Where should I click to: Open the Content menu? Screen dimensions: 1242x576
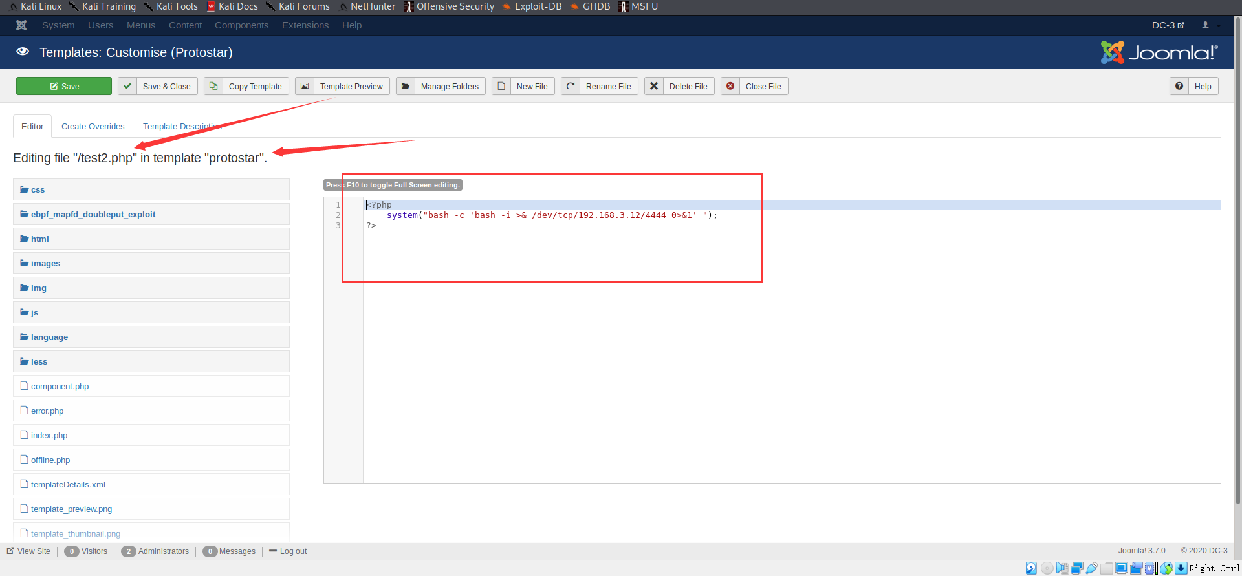tap(185, 25)
